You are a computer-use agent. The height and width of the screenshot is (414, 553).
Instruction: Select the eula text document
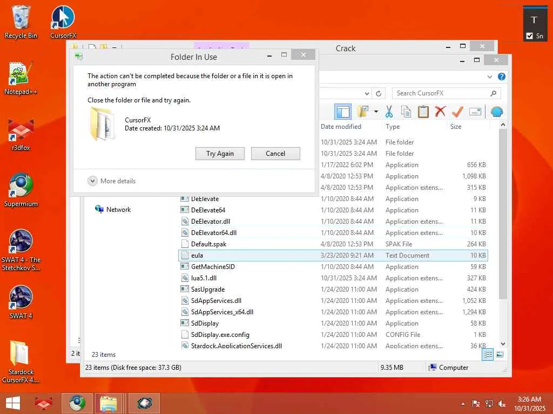click(333, 255)
